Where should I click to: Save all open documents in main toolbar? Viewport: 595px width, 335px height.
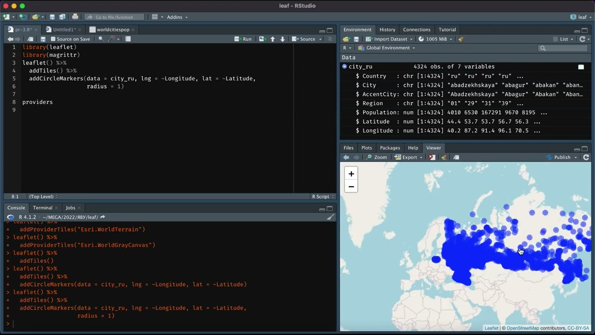point(62,17)
